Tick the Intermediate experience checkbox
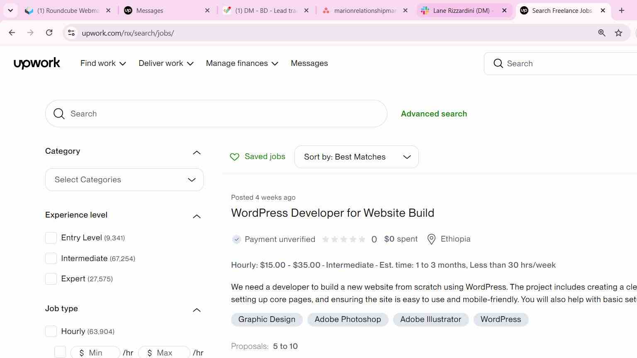The width and height of the screenshot is (637, 358). (x=51, y=259)
